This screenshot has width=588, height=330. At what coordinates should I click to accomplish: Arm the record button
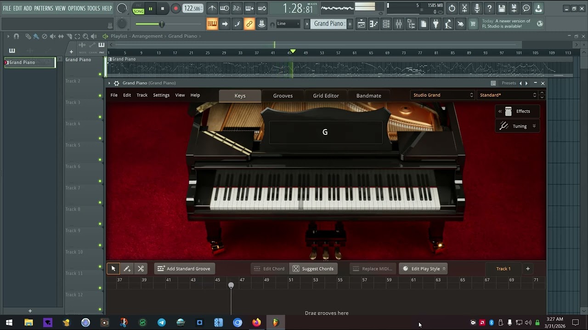pyautogui.click(x=175, y=8)
